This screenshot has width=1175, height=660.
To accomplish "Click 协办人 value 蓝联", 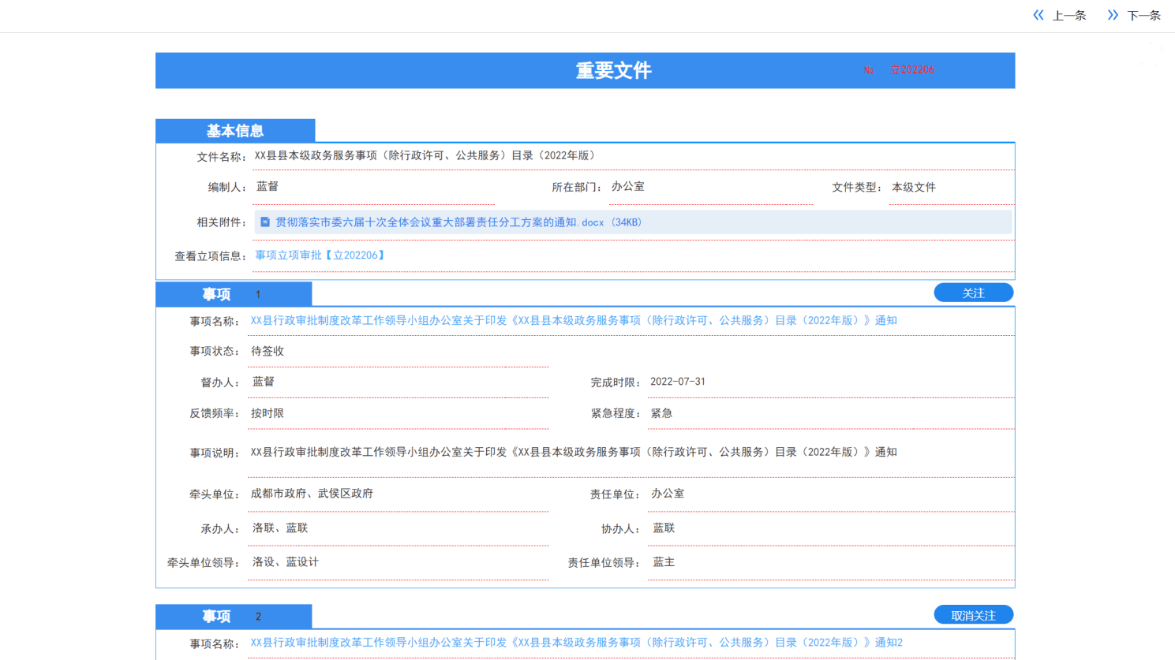I will (x=664, y=528).
